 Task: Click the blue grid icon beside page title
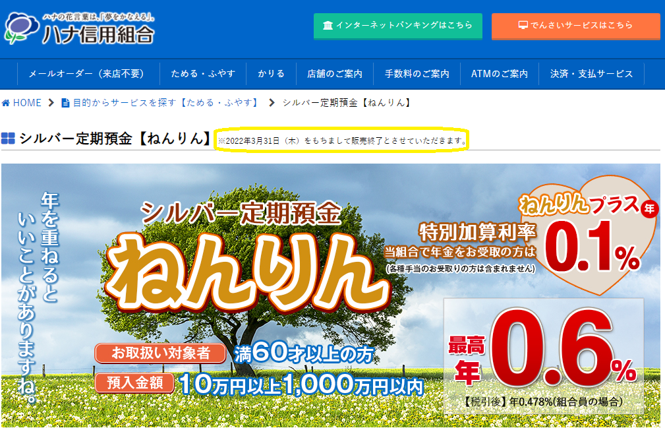[8, 139]
